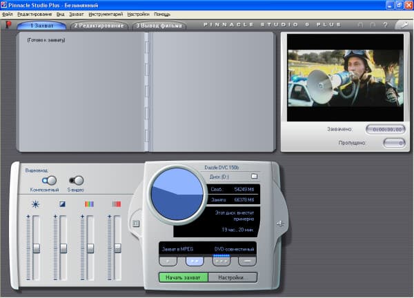414x298 pixels.
Task: Click the question mark help icon
Action: coord(385,25)
